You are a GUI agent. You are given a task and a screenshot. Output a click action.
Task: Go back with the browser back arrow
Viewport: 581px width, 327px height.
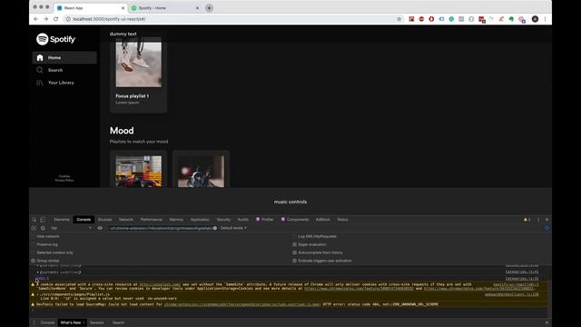click(x=36, y=19)
